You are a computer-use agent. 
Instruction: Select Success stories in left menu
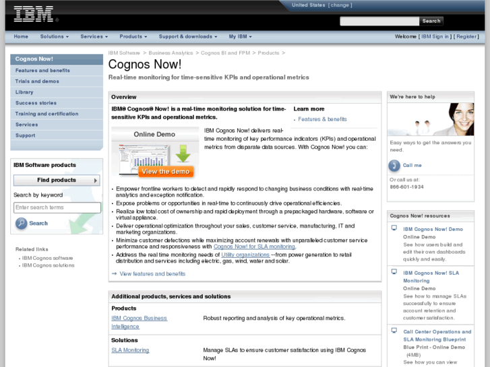[57, 103]
